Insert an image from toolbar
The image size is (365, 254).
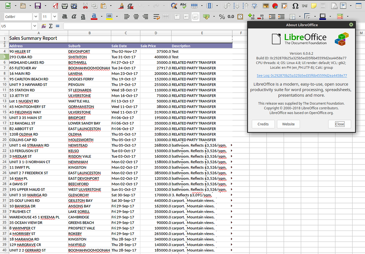coord(266,6)
